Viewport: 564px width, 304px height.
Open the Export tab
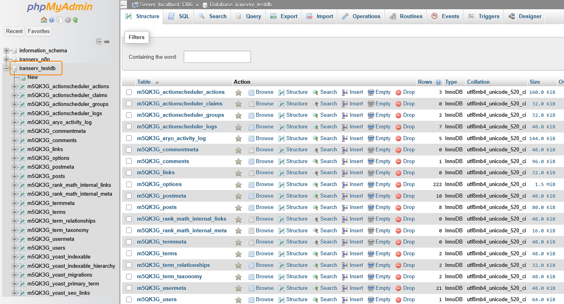tap(284, 17)
